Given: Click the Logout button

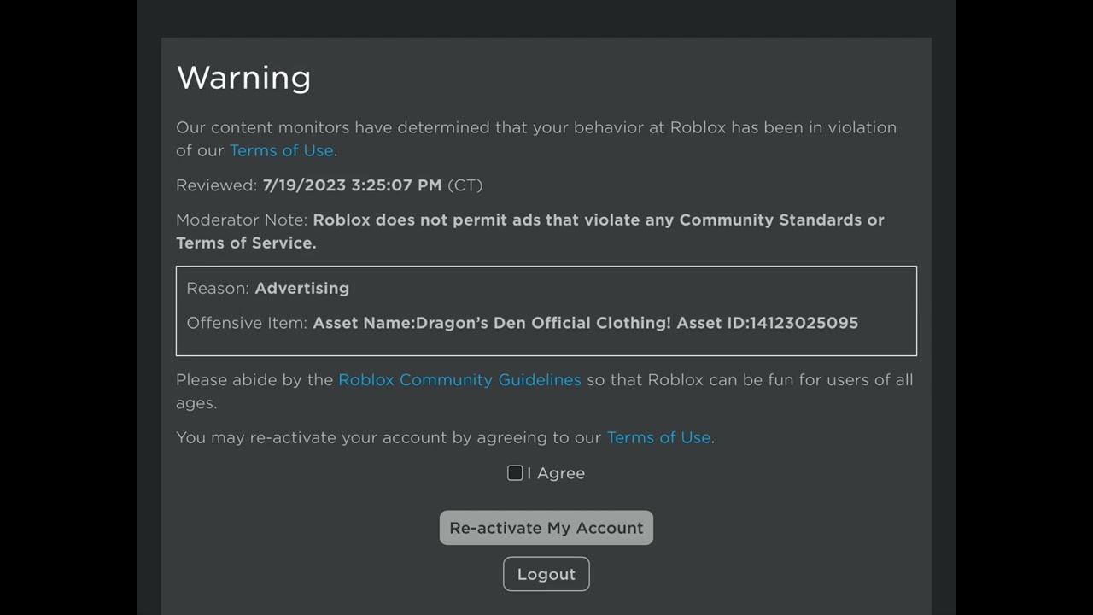Looking at the screenshot, I should pyautogui.click(x=546, y=574).
